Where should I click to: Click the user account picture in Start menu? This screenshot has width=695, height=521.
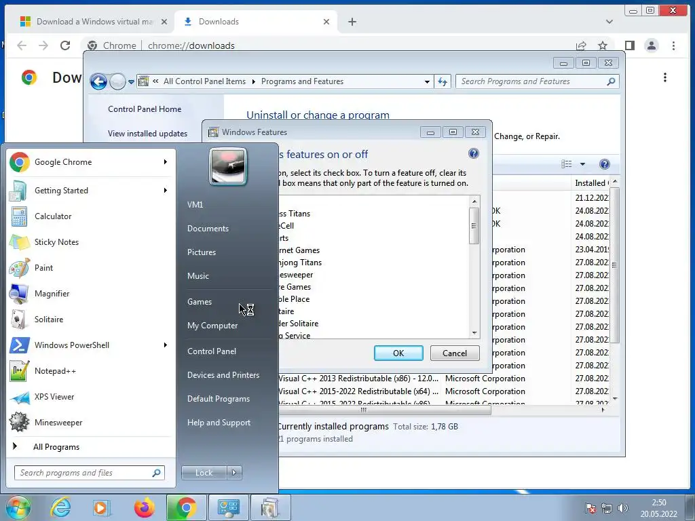tap(228, 166)
